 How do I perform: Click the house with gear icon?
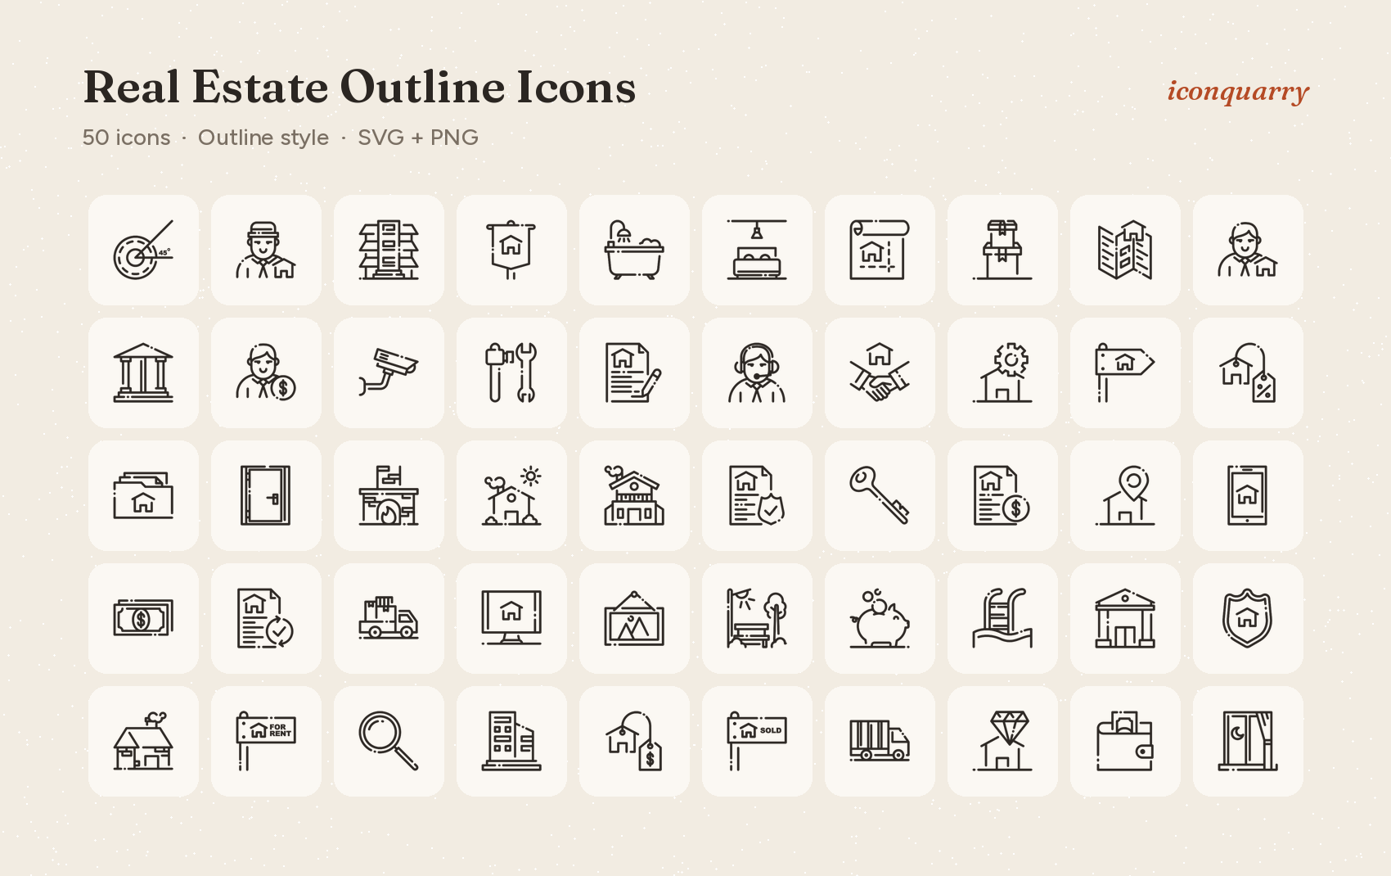1002,373
